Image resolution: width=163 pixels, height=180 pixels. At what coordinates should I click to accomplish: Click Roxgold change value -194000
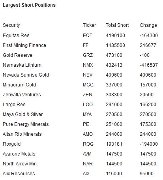click(x=149, y=144)
